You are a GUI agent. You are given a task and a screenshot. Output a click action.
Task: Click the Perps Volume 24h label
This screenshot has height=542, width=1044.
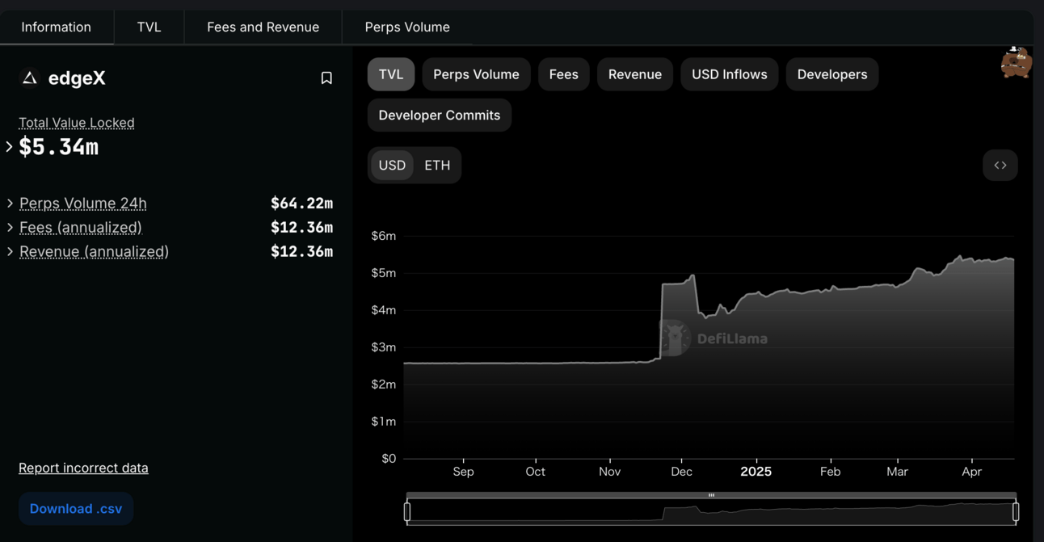(x=83, y=203)
